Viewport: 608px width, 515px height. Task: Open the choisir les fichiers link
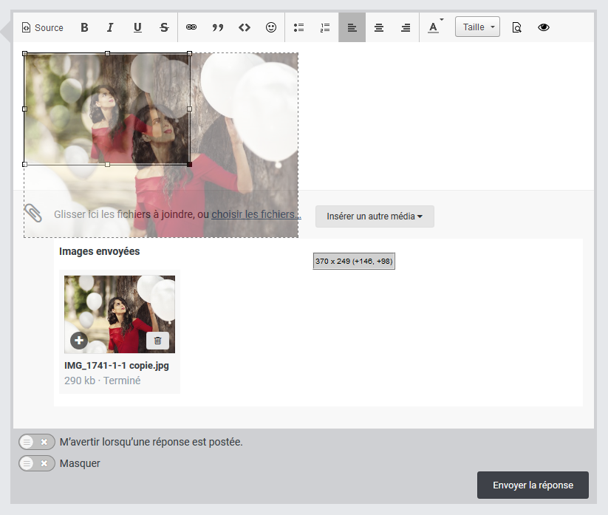tap(256, 214)
